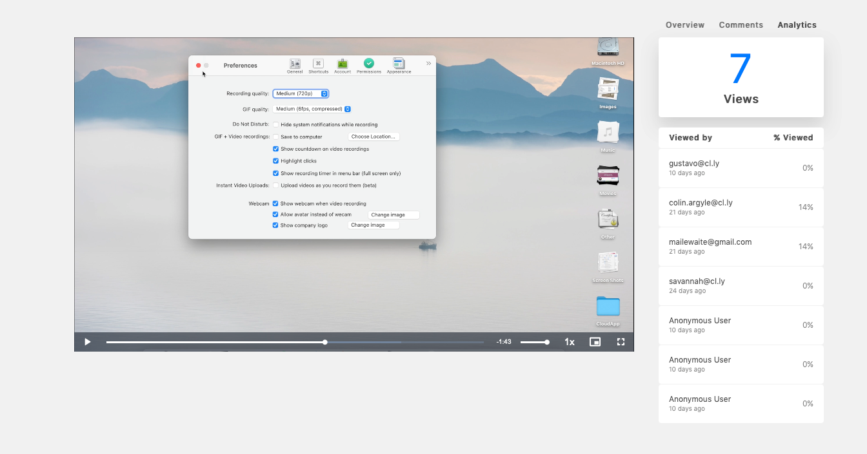Toggle picture-in-picture mode
The height and width of the screenshot is (454, 867).
(595, 342)
